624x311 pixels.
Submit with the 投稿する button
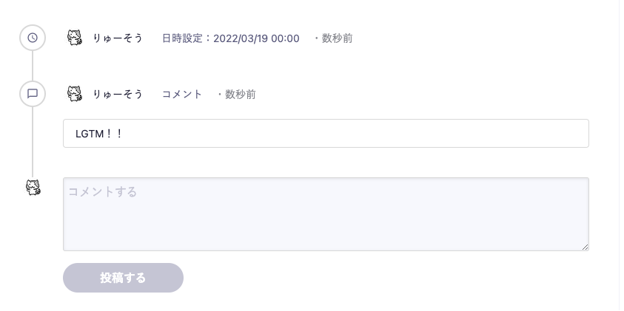124,278
